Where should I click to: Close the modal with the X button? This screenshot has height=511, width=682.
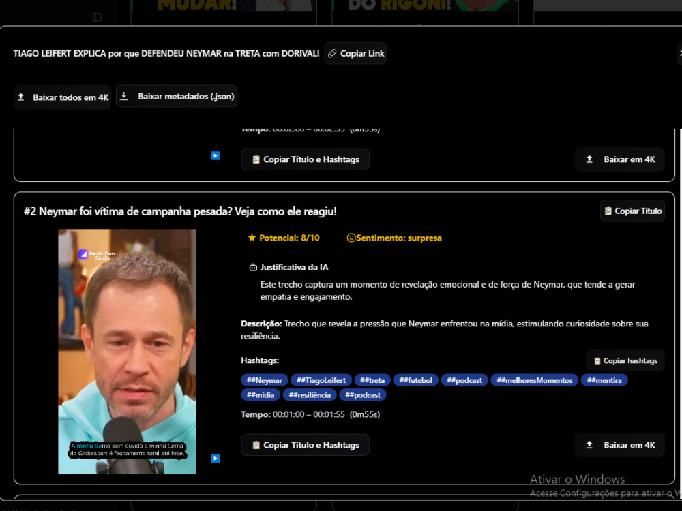click(x=680, y=53)
